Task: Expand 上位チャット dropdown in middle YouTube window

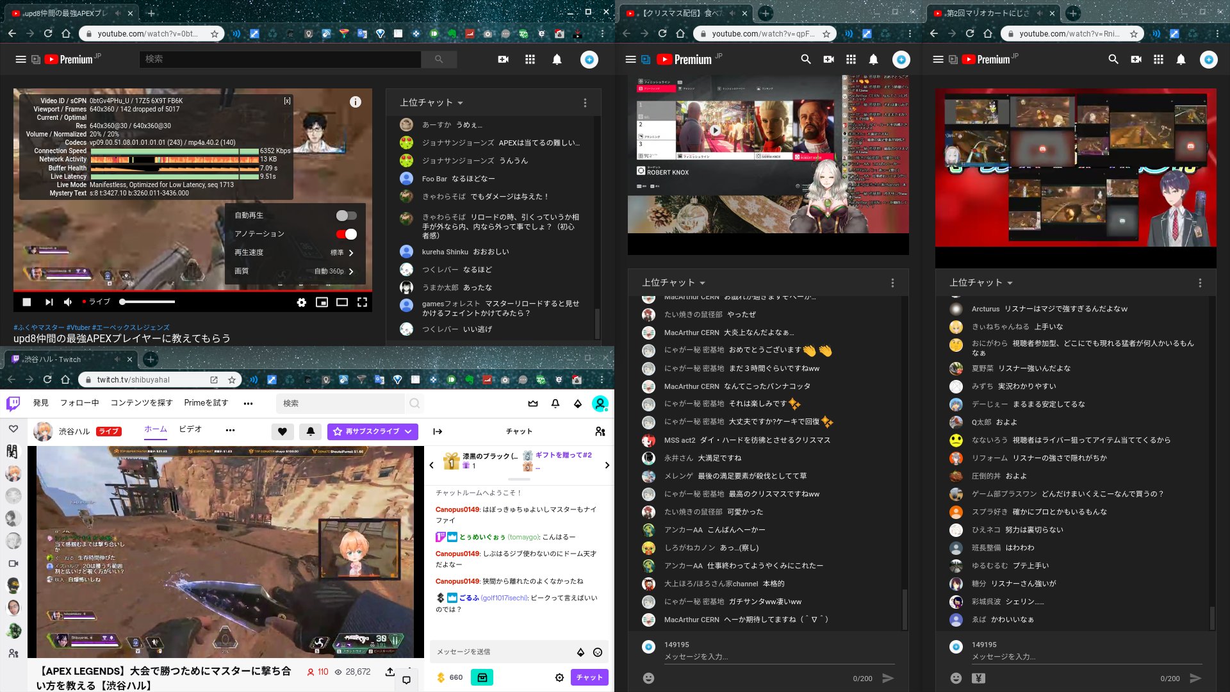Action: pyautogui.click(x=673, y=283)
